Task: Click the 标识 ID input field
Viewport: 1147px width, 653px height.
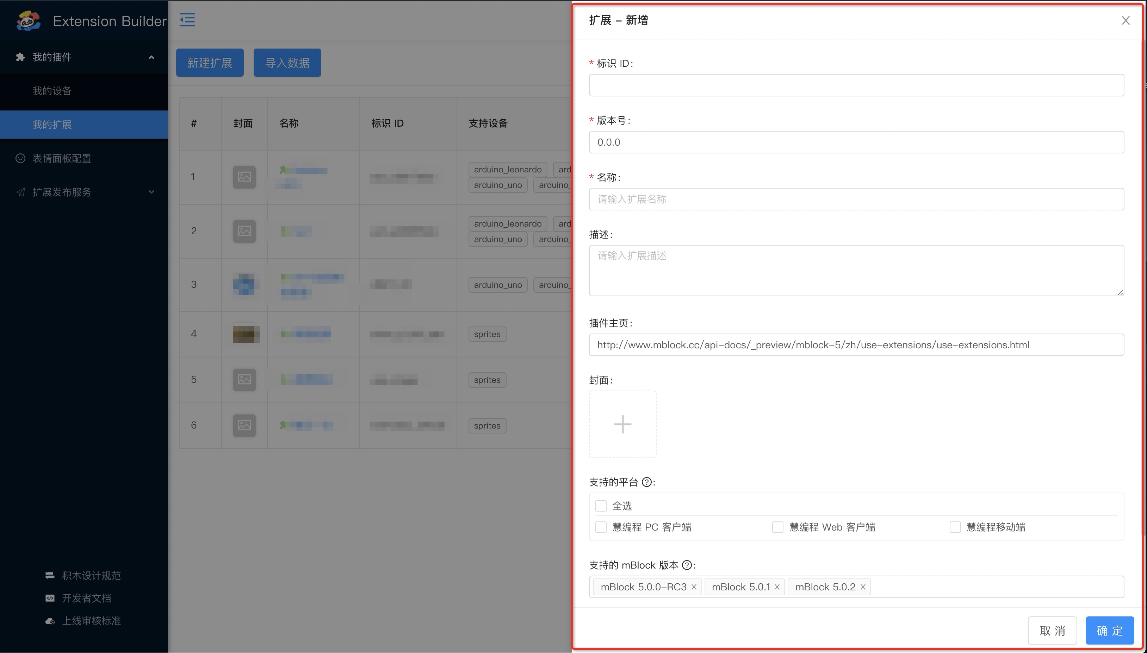Action: click(x=856, y=85)
